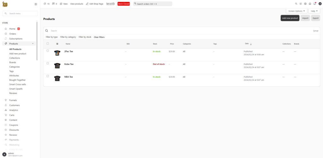Tick the Kobe Tee row checkbox
The height and width of the screenshot is (158, 323).
click(x=48, y=63)
